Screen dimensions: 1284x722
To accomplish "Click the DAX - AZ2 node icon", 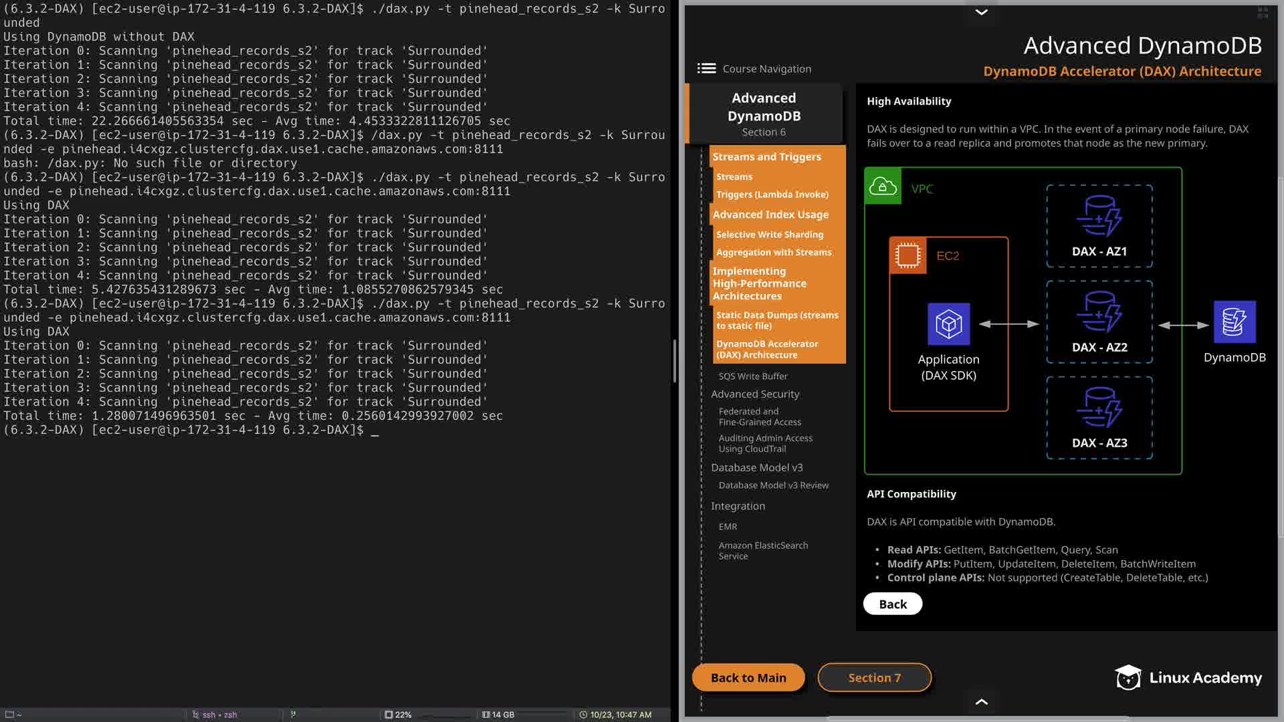I will [x=1099, y=312].
